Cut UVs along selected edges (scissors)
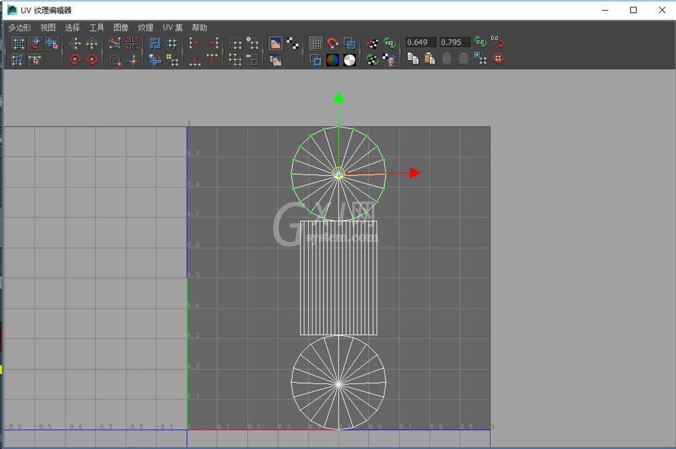 (x=115, y=43)
